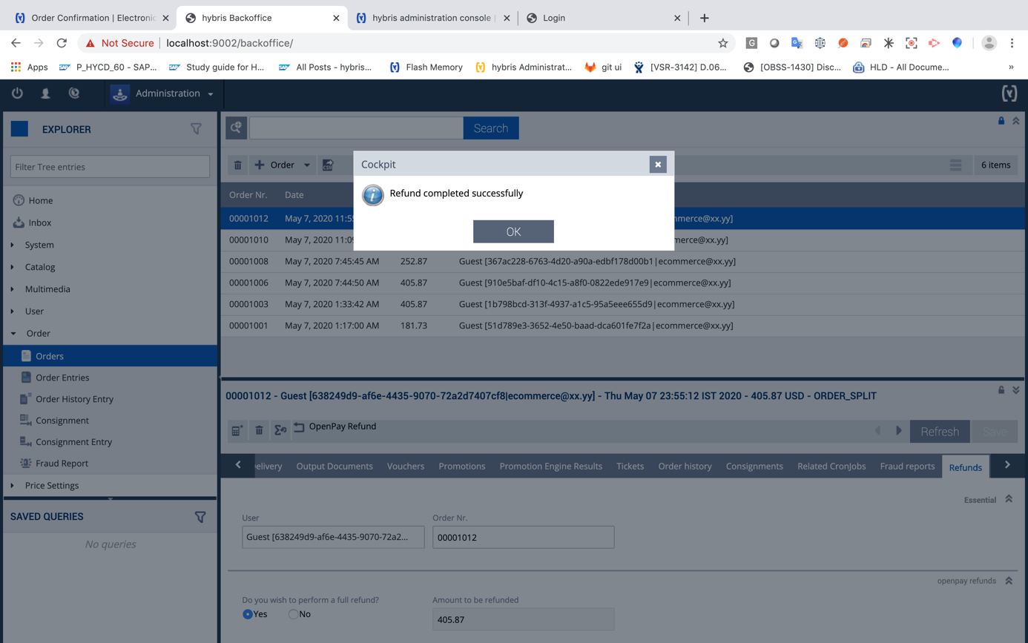Reload the page with browser refresh icon

pos(62,43)
